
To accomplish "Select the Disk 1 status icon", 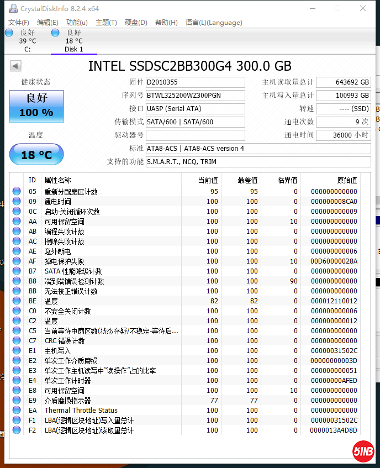I will pos(55,33).
